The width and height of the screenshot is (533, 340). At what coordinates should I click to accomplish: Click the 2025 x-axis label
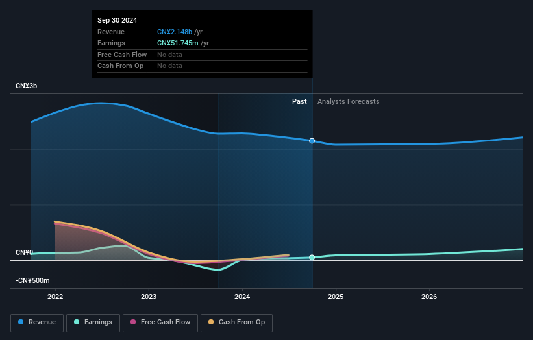point(336,297)
